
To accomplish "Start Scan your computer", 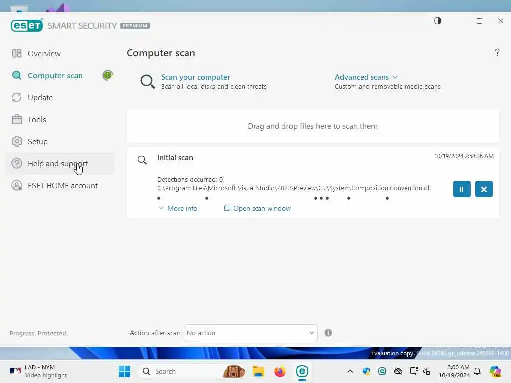I will [x=195, y=77].
